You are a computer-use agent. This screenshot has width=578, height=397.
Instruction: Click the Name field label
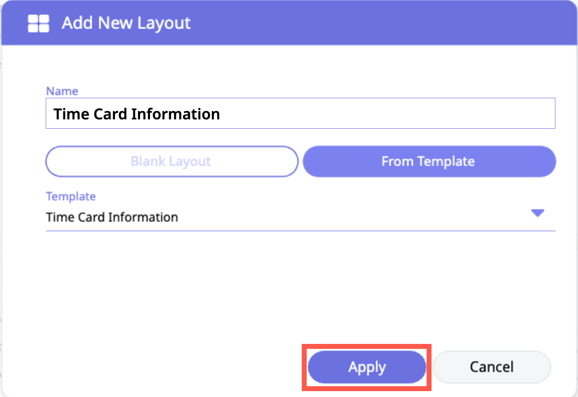point(62,91)
